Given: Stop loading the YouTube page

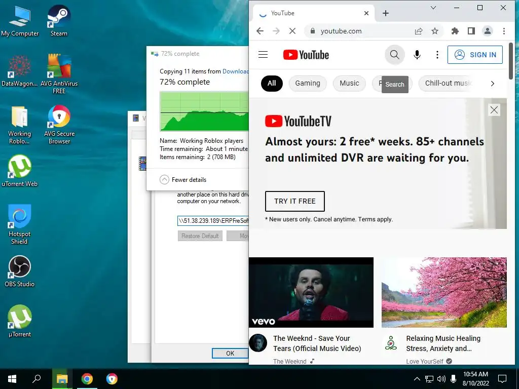Looking at the screenshot, I should [292, 31].
